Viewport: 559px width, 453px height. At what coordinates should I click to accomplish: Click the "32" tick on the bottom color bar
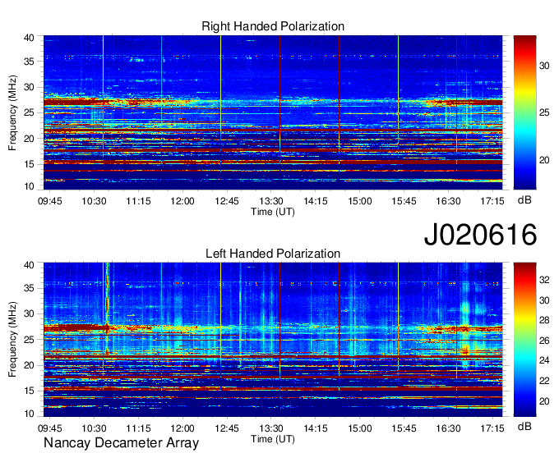[x=544, y=280]
